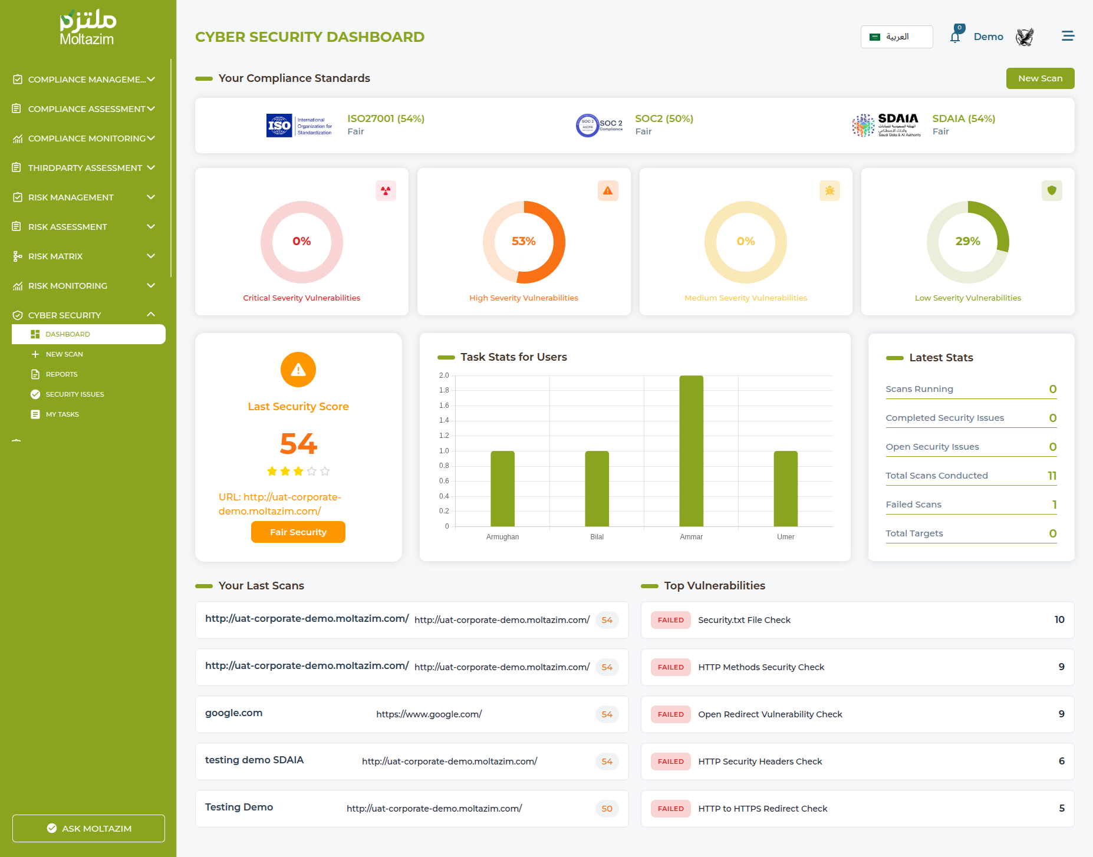Viewport: 1093px width, 857px height.
Task: Click the medium severity bug icon
Action: pos(829,191)
